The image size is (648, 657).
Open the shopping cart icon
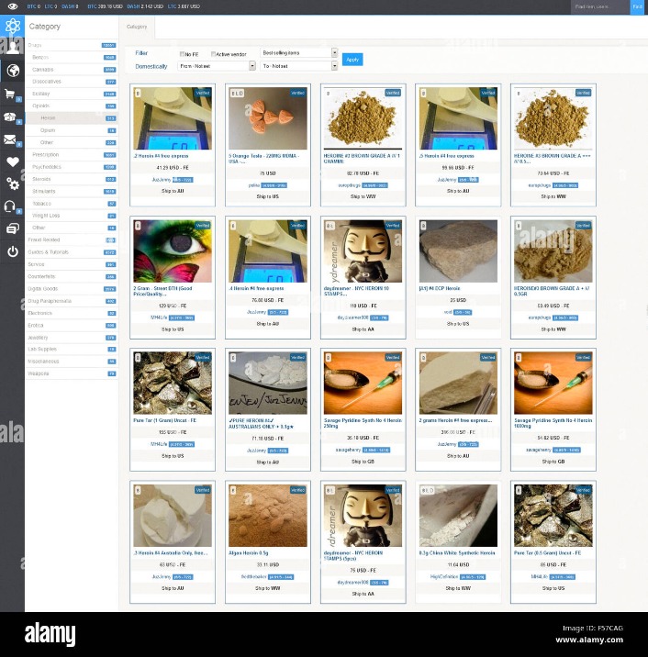point(10,94)
